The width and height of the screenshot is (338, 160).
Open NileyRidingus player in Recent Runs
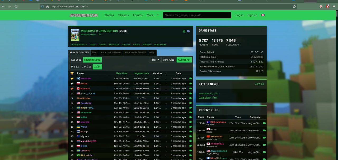click(218, 158)
